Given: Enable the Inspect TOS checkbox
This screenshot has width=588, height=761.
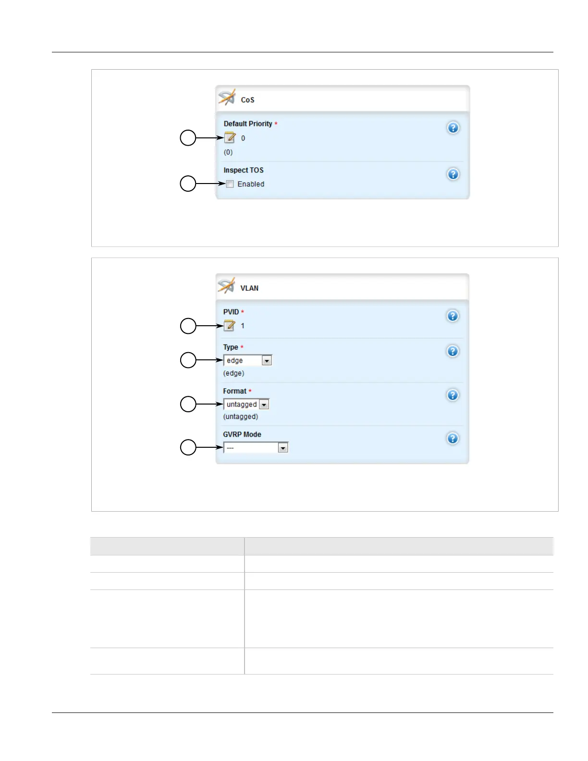Looking at the screenshot, I should click(230, 184).
